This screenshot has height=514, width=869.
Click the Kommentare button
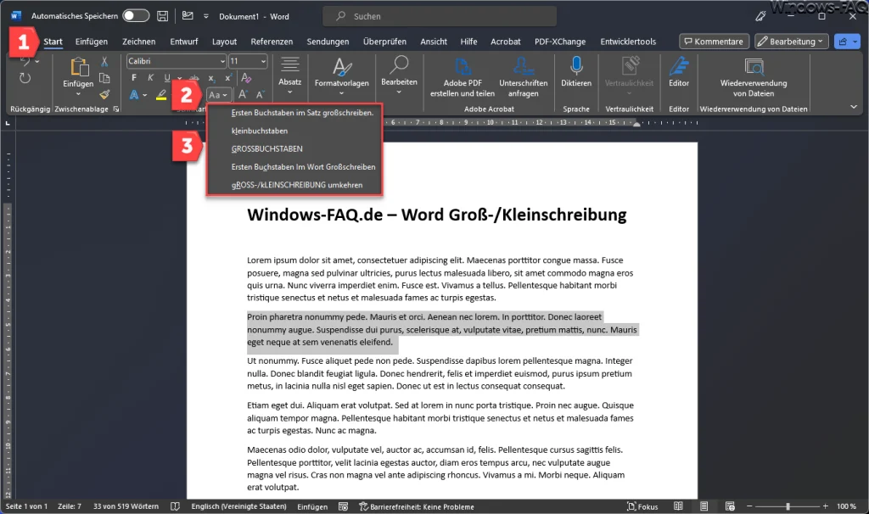[x=714, y=42]
